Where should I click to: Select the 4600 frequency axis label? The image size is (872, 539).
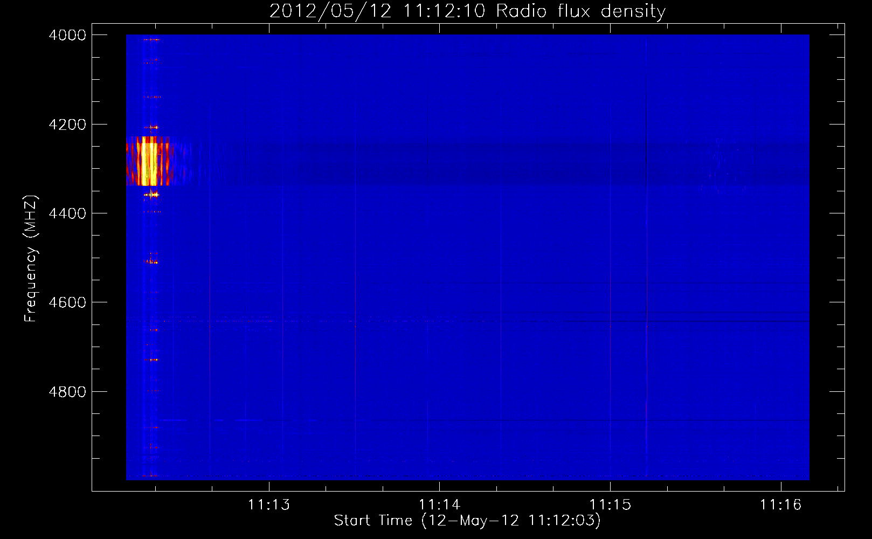point(67,302)
